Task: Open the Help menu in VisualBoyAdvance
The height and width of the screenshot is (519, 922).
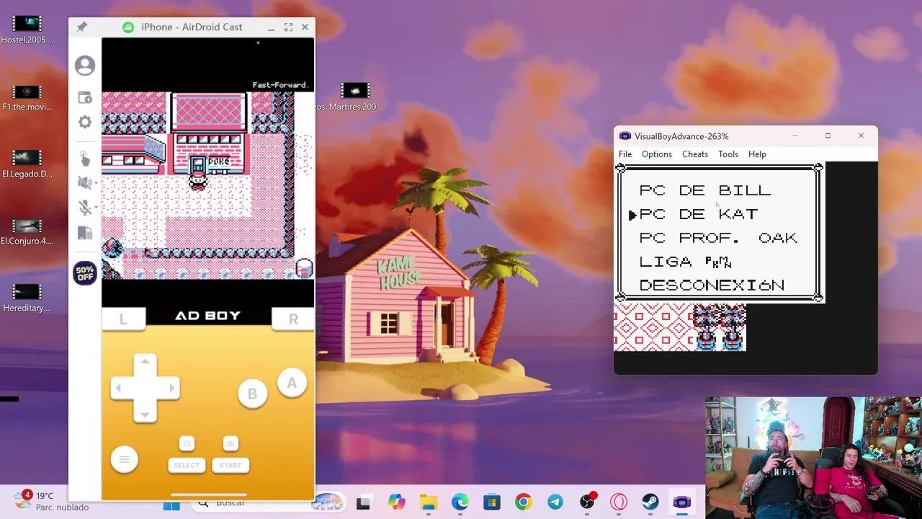Action: (x=757, y=154)
